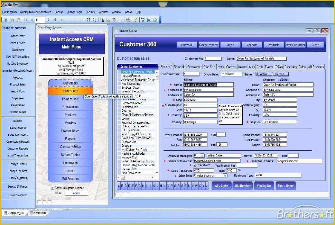Enable Show Navigation Toolbar checkbox
This screenshot has height=225, width=335.
pyautogui.click(x=52, y=188)
